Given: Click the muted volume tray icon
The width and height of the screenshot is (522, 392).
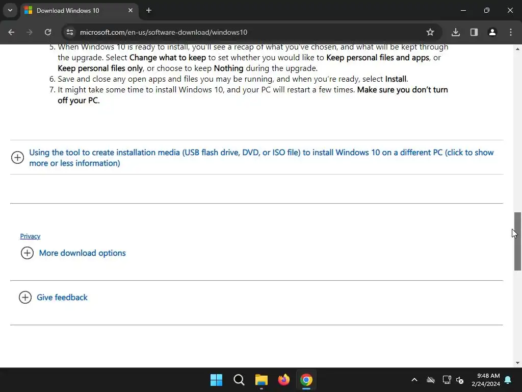Looking at the screenshot, I should (460, 380).
